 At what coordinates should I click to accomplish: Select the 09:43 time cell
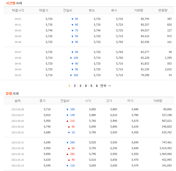click(18, 75)
